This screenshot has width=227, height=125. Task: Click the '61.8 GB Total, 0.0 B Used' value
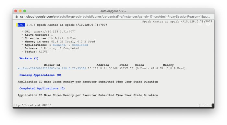coord(73,42)
